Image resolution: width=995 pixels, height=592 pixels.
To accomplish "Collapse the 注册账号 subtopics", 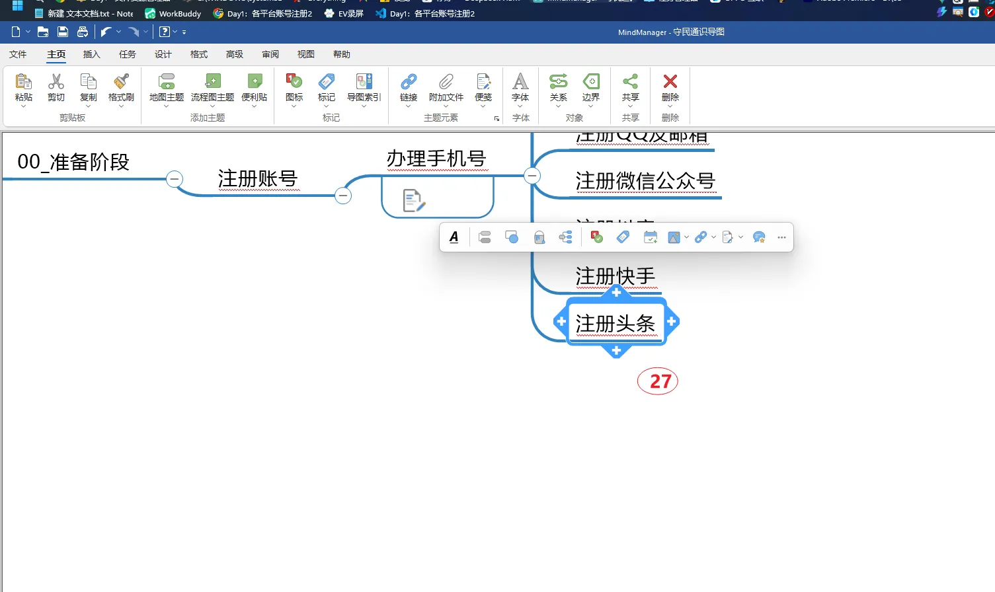I will tap(343, 196).
